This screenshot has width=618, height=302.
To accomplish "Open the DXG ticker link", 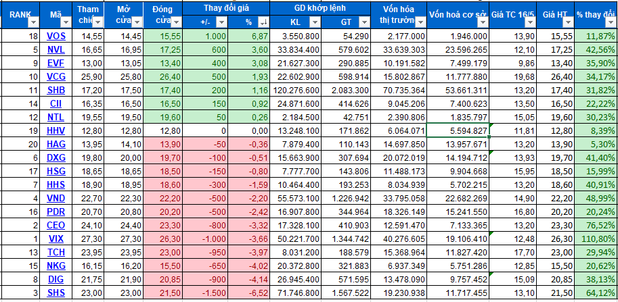I will coord(56,157).
